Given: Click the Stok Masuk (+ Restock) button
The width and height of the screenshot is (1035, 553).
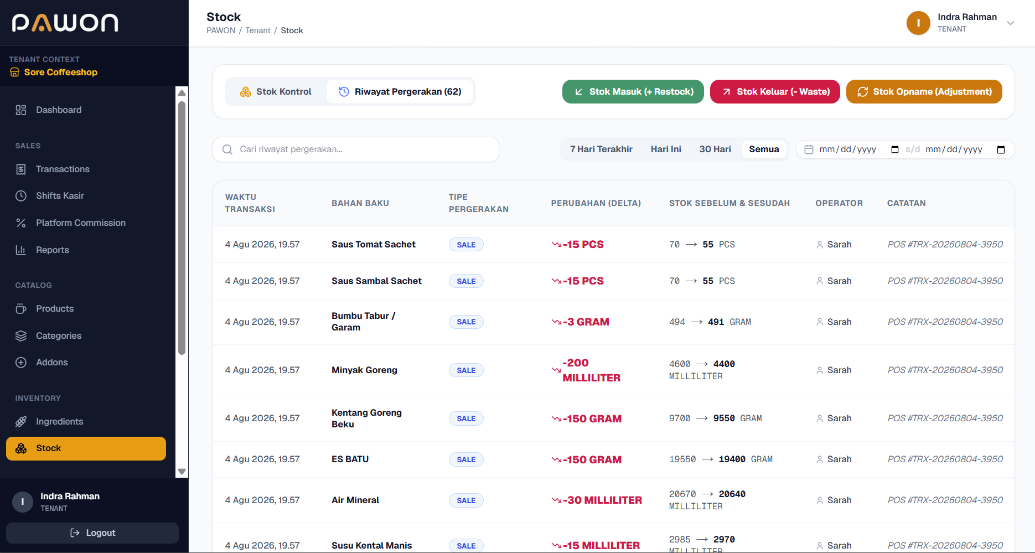Looking at the screenshot, I should pos(633,92).
